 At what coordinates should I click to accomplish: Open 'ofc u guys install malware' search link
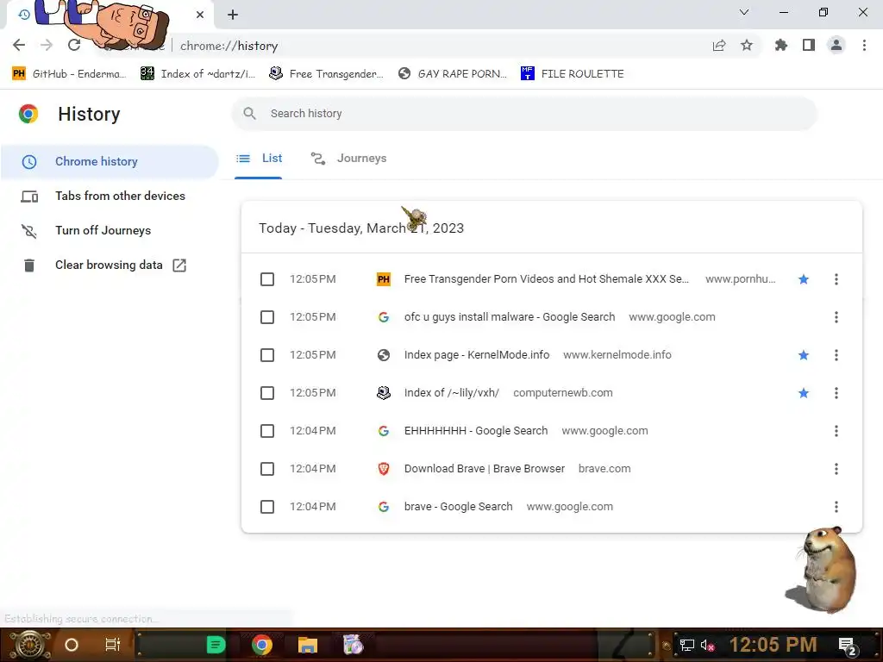point(510,317)
